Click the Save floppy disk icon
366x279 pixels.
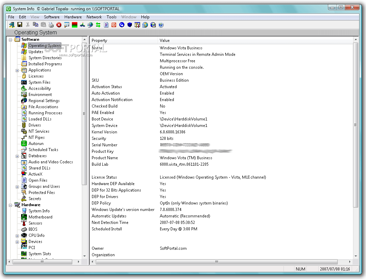tap(20, 25)
